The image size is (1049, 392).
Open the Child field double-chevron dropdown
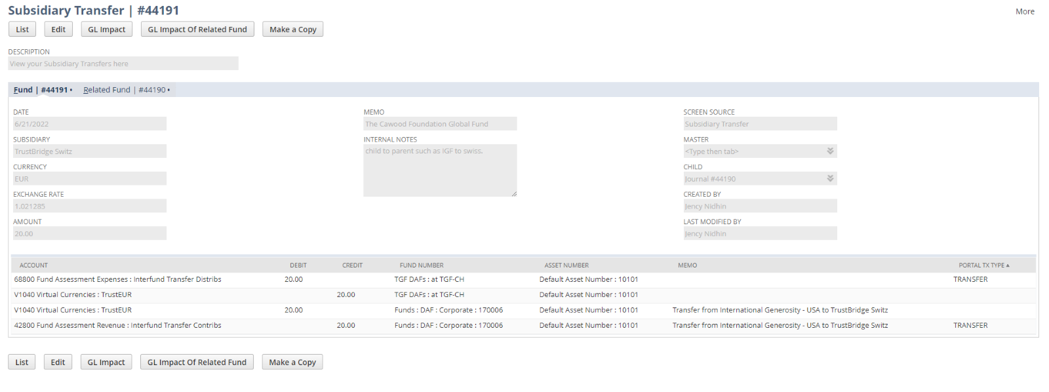[x=830, y=179]
